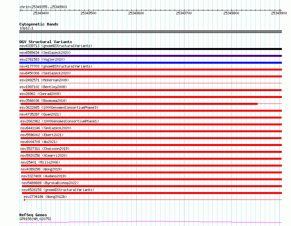This screenshot has height=226, width=291.
Task: Click the 10p12.1 band label
Action: pos(26,28)
